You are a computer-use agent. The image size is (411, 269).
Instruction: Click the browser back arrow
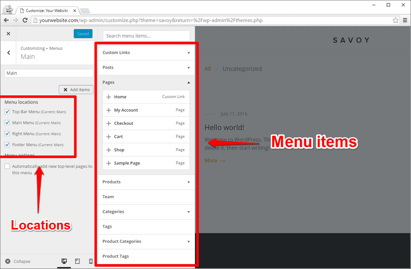click(6, 20)
